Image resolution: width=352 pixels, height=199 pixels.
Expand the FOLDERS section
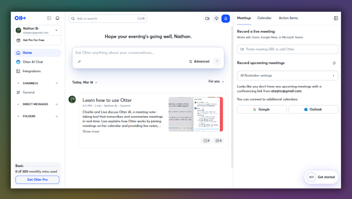18,116
